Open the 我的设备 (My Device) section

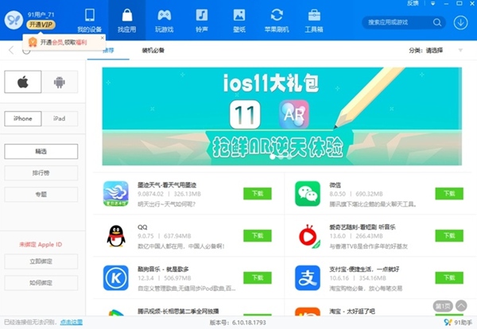click(x=89, y=20)
